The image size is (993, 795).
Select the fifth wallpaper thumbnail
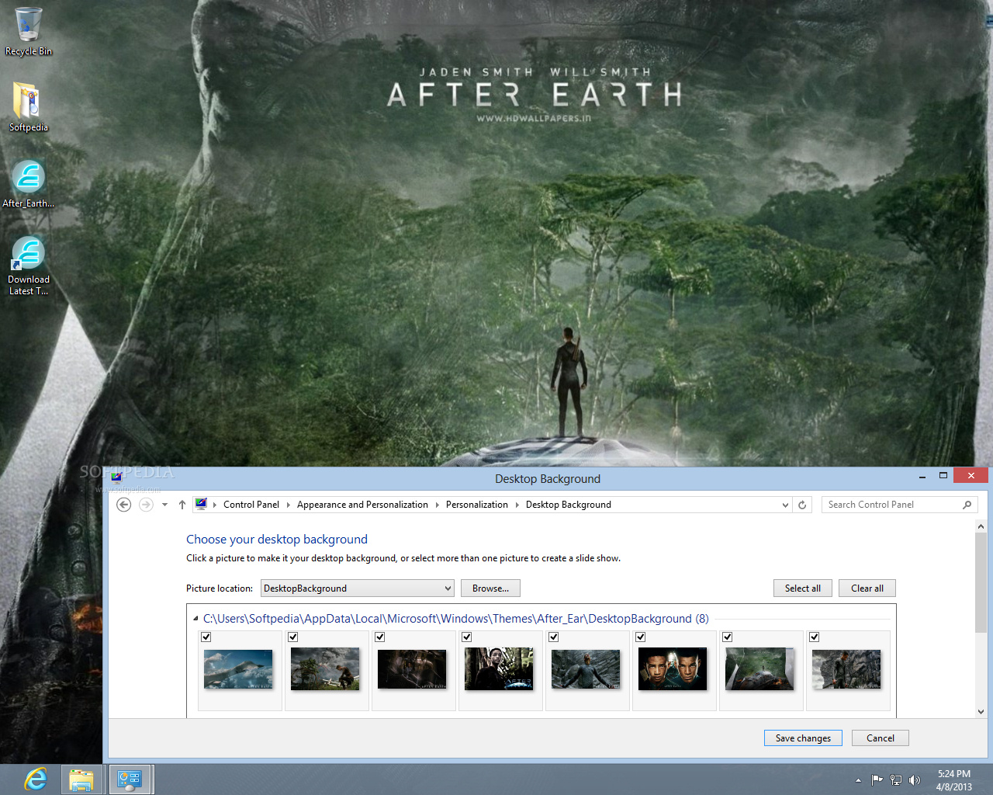[x=586, y=670]
